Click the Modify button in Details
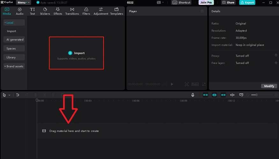Viewport: 279px width, 159px height. click(269, 86)
